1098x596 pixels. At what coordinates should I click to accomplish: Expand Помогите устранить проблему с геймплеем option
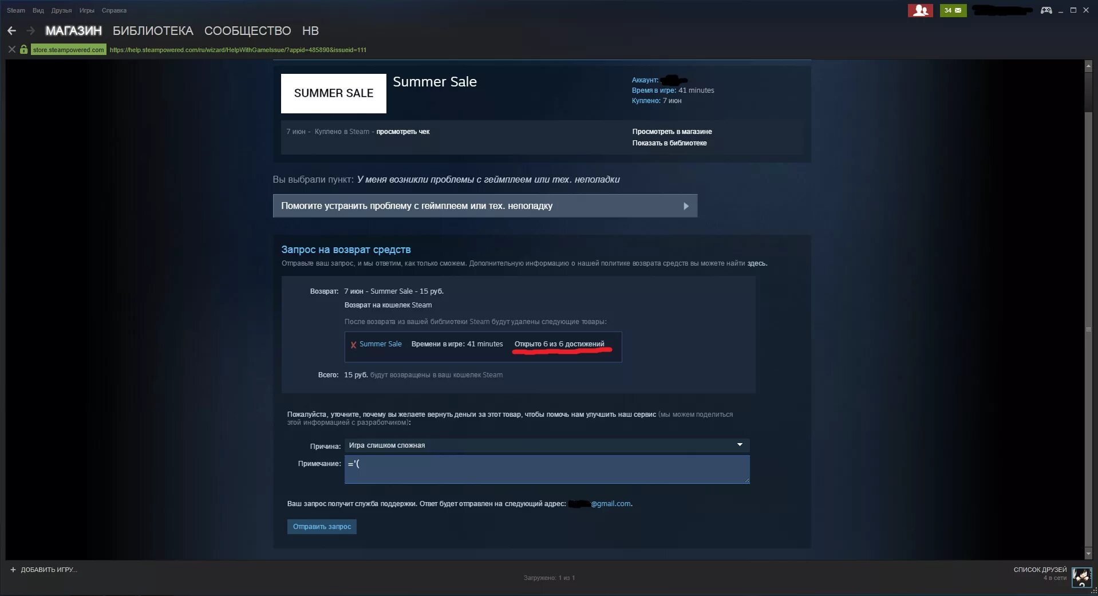485,206
